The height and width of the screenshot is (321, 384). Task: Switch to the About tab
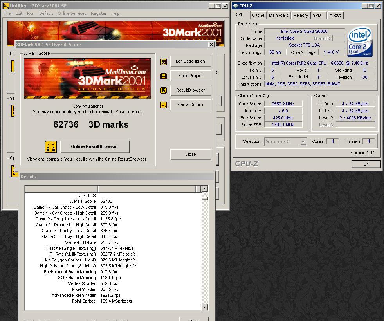point(335,15)
